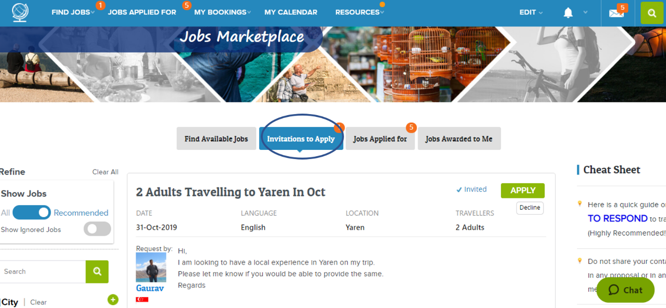Screen dimensions: 666x308
Task: Click the Singapore flag under Gaurav
Action: [142, 300]
